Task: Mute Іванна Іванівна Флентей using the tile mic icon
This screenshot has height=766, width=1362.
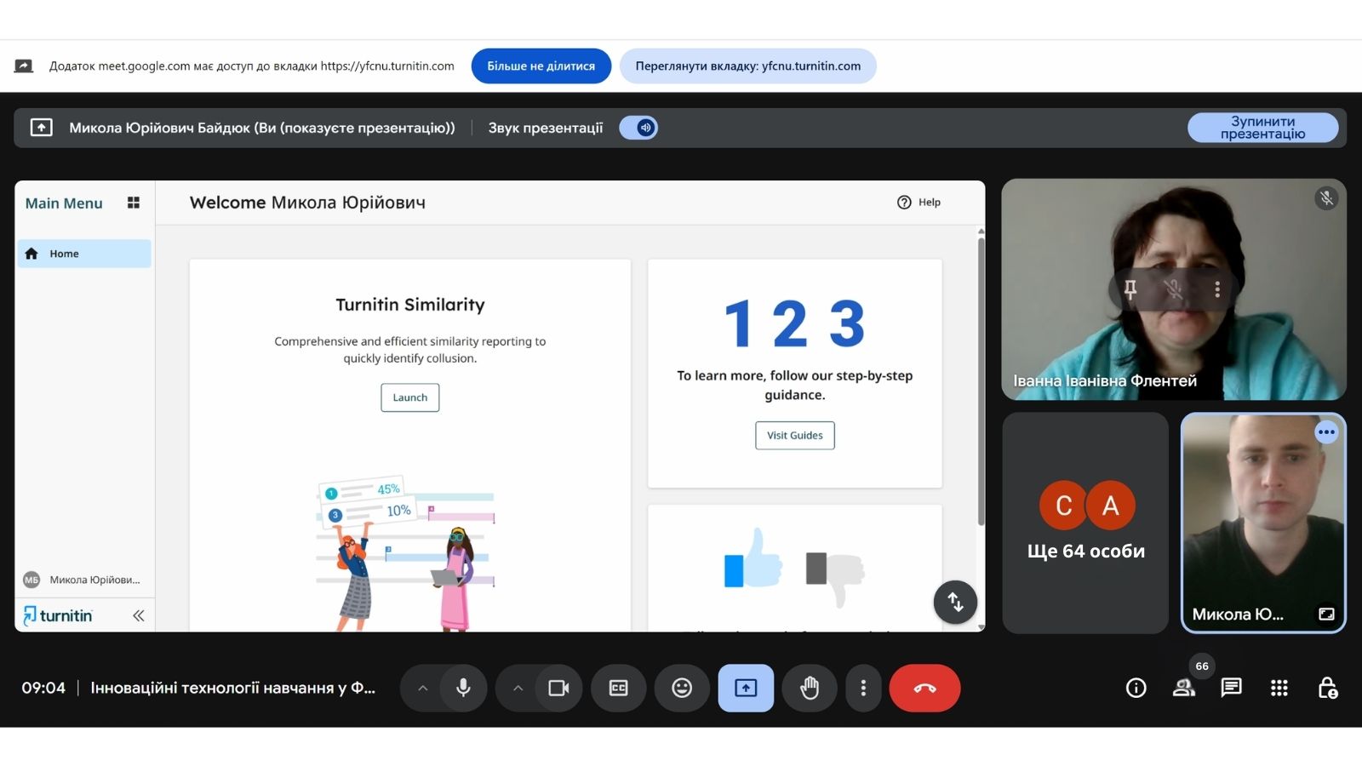Action: click(1174, 289)
